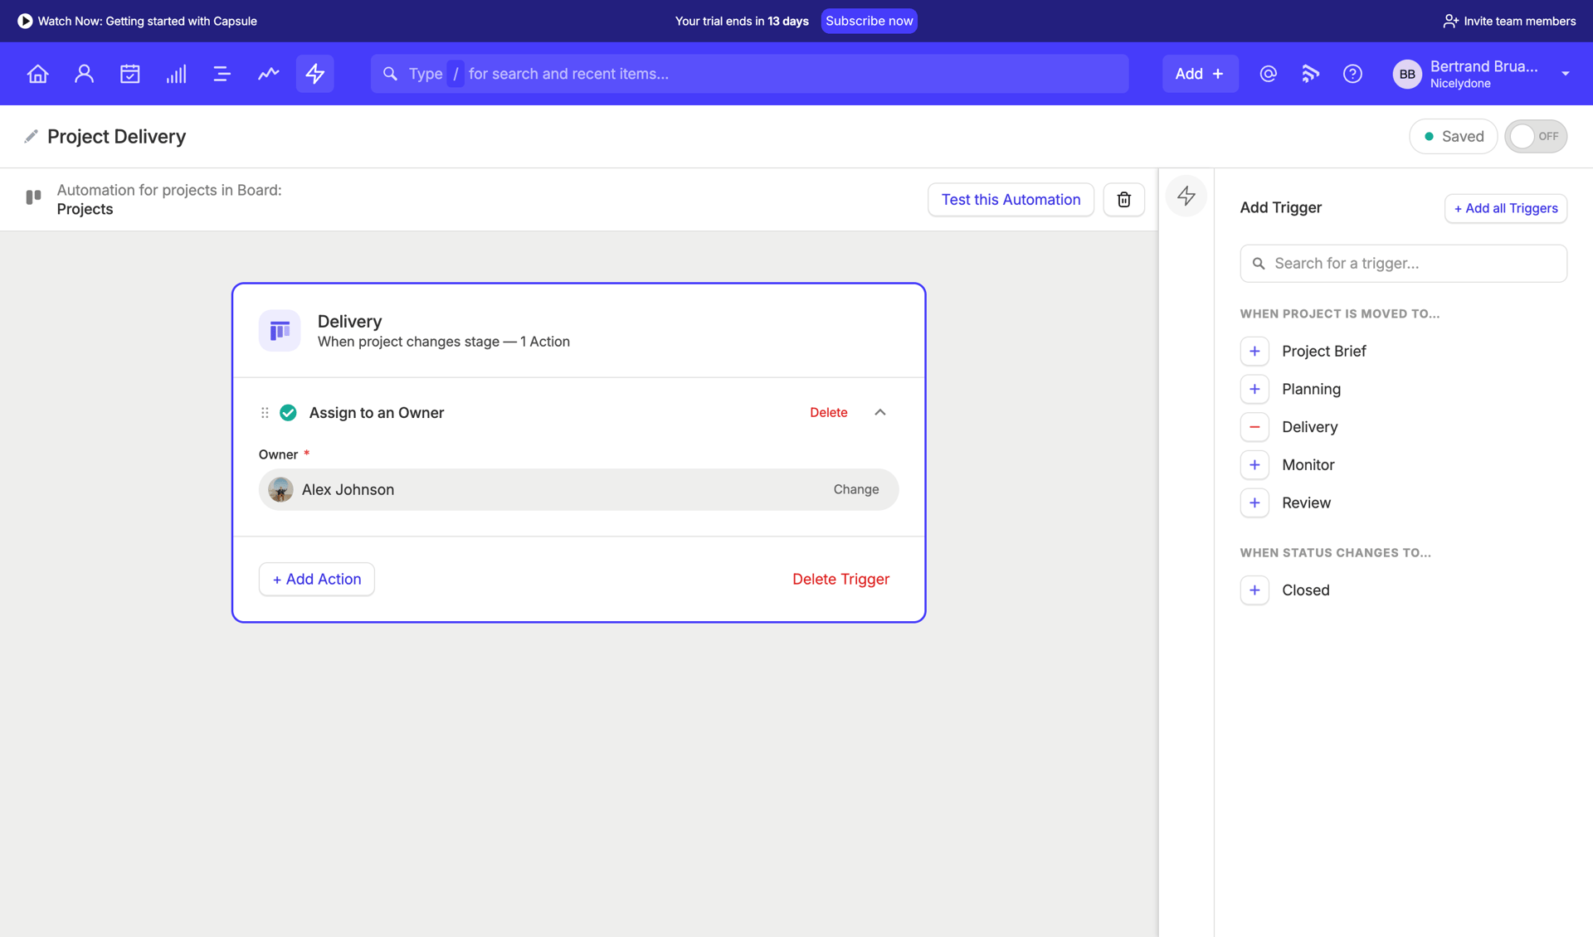Change the owner from Alex Johnson
This screenshot has height=937, width=1593.
pos(855,489)
